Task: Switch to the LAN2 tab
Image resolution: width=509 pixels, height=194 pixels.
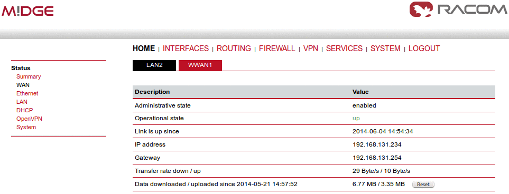Action: tap(154, 65)
